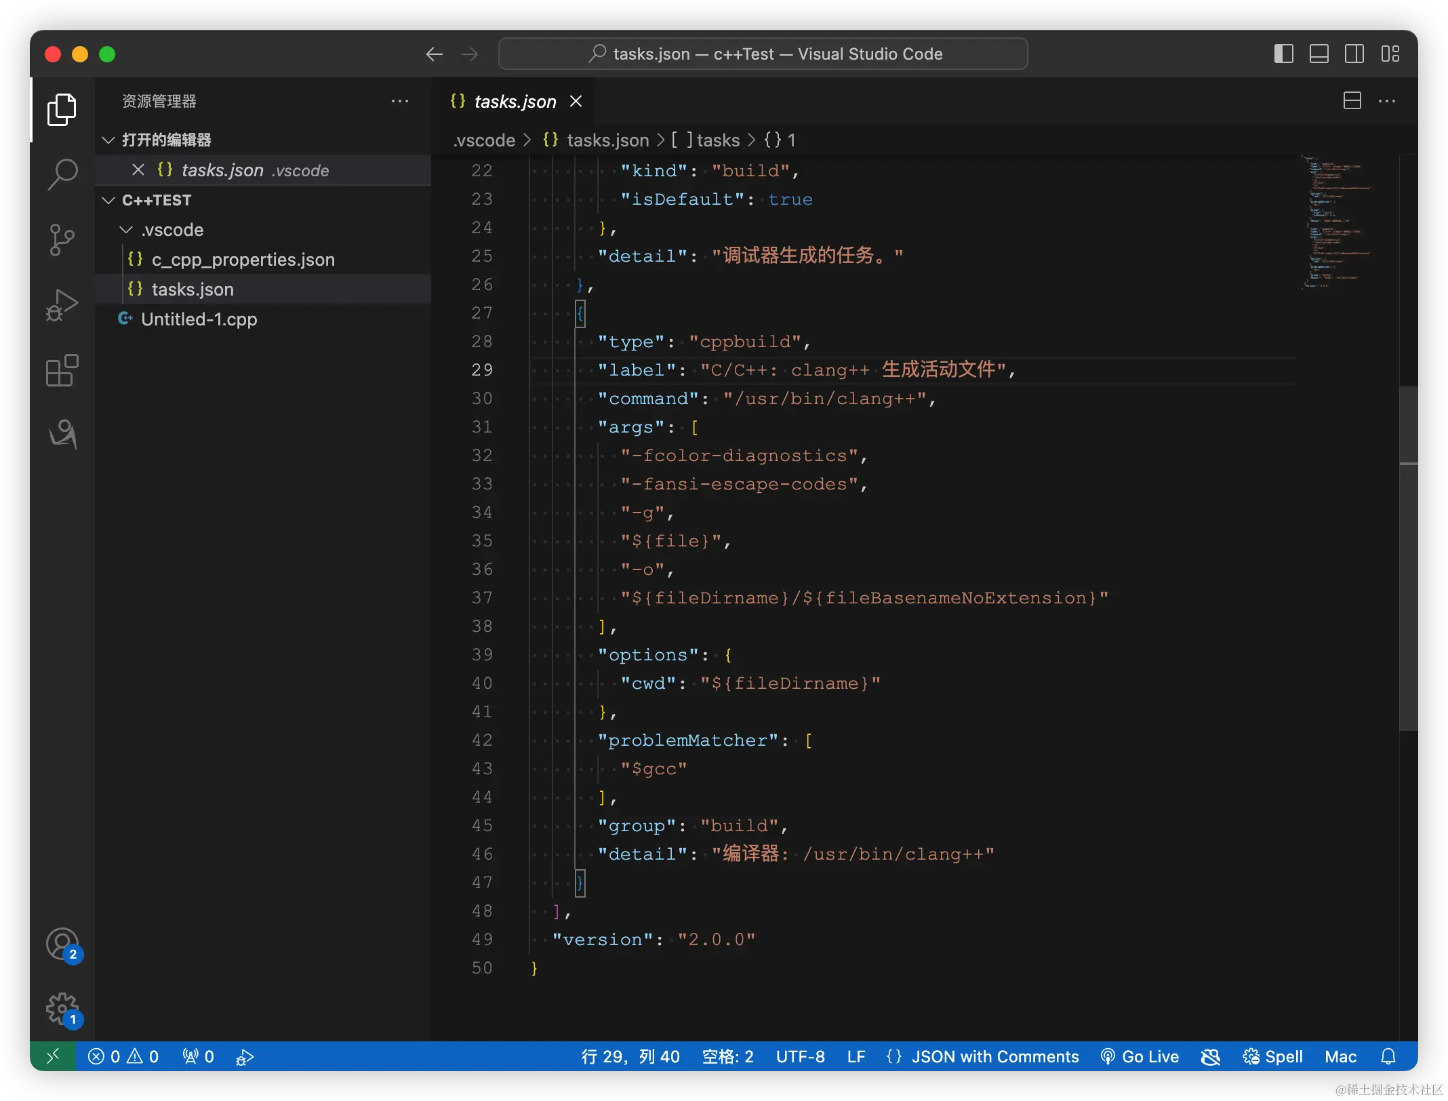Click the command center search field

pyautogui.click(x=763, y=54)
